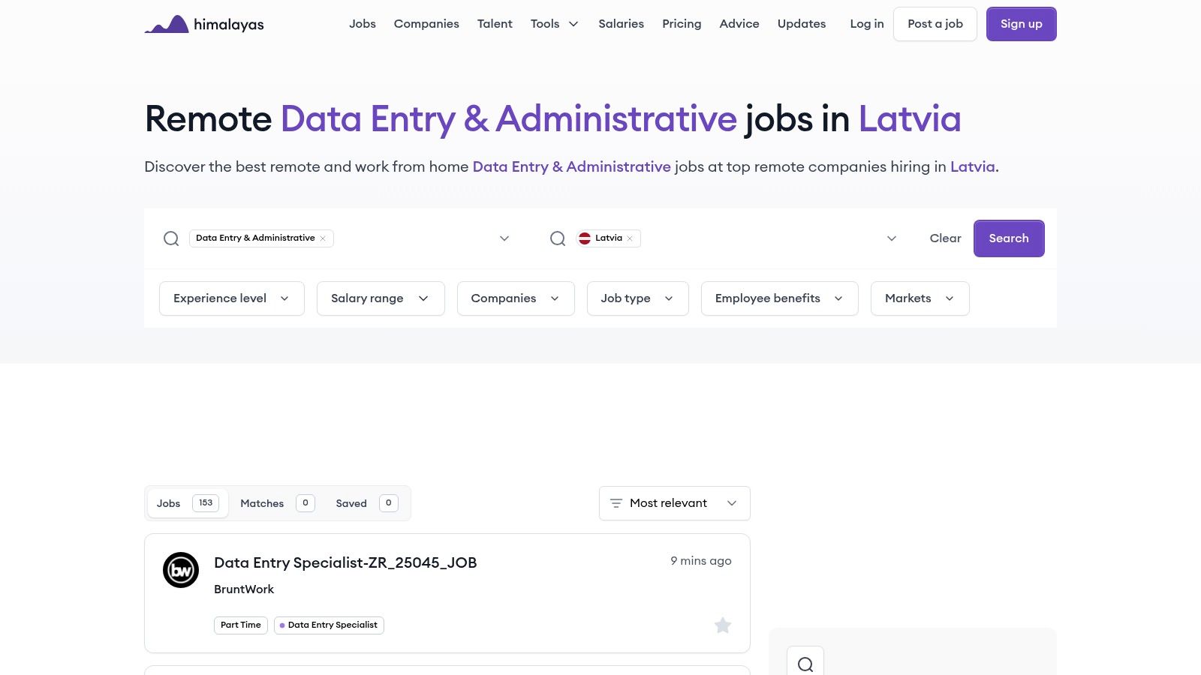This screenshot has width=1201, height=675.
Task: Open the BruntWork company logo
Action: (x=181, y=570)
